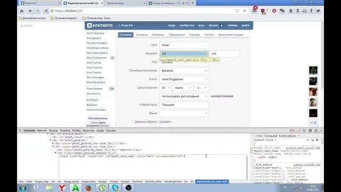Switch to DevTools Console panel
341x192 pixels.
click(x=111, y=131)
